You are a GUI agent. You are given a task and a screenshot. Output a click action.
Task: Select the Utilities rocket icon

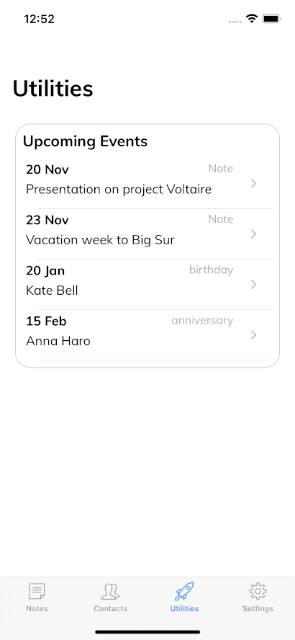184,591
